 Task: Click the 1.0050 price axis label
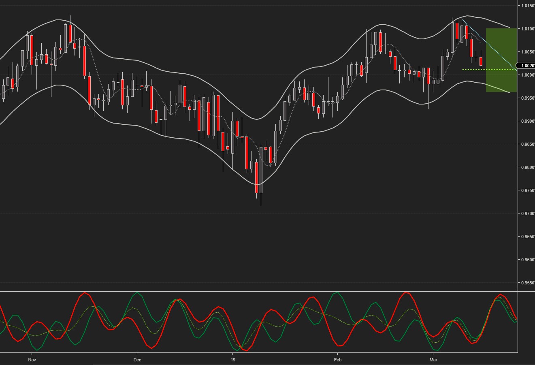[x=528, y=52]
